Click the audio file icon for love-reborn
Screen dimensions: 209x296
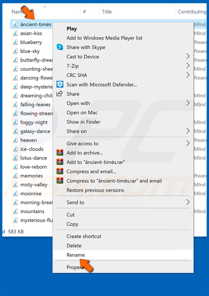[15, 167]
